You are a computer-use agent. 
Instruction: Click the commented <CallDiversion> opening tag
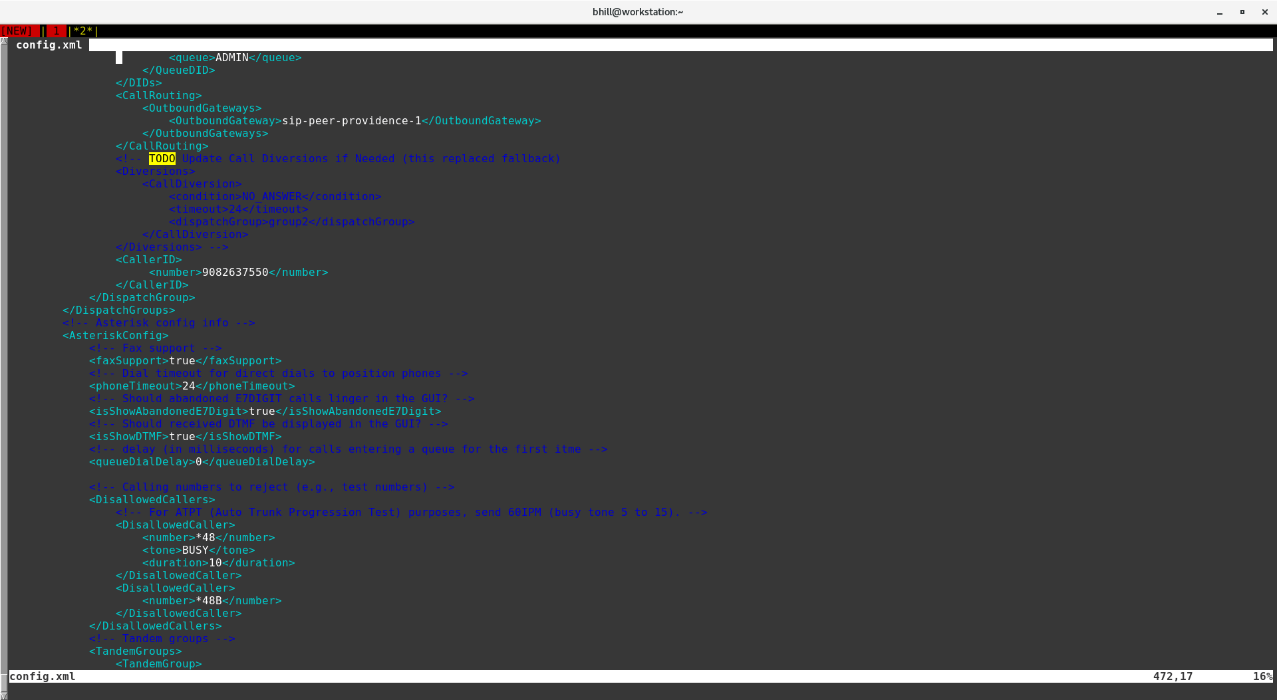(192, 183)
